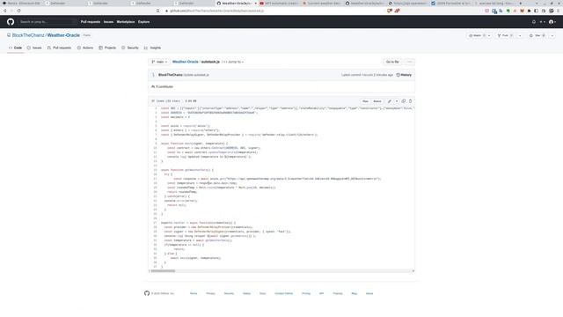The image size is (563, 317).
Task: Switch to the repository Issues tab
Action: pos(34,48)
